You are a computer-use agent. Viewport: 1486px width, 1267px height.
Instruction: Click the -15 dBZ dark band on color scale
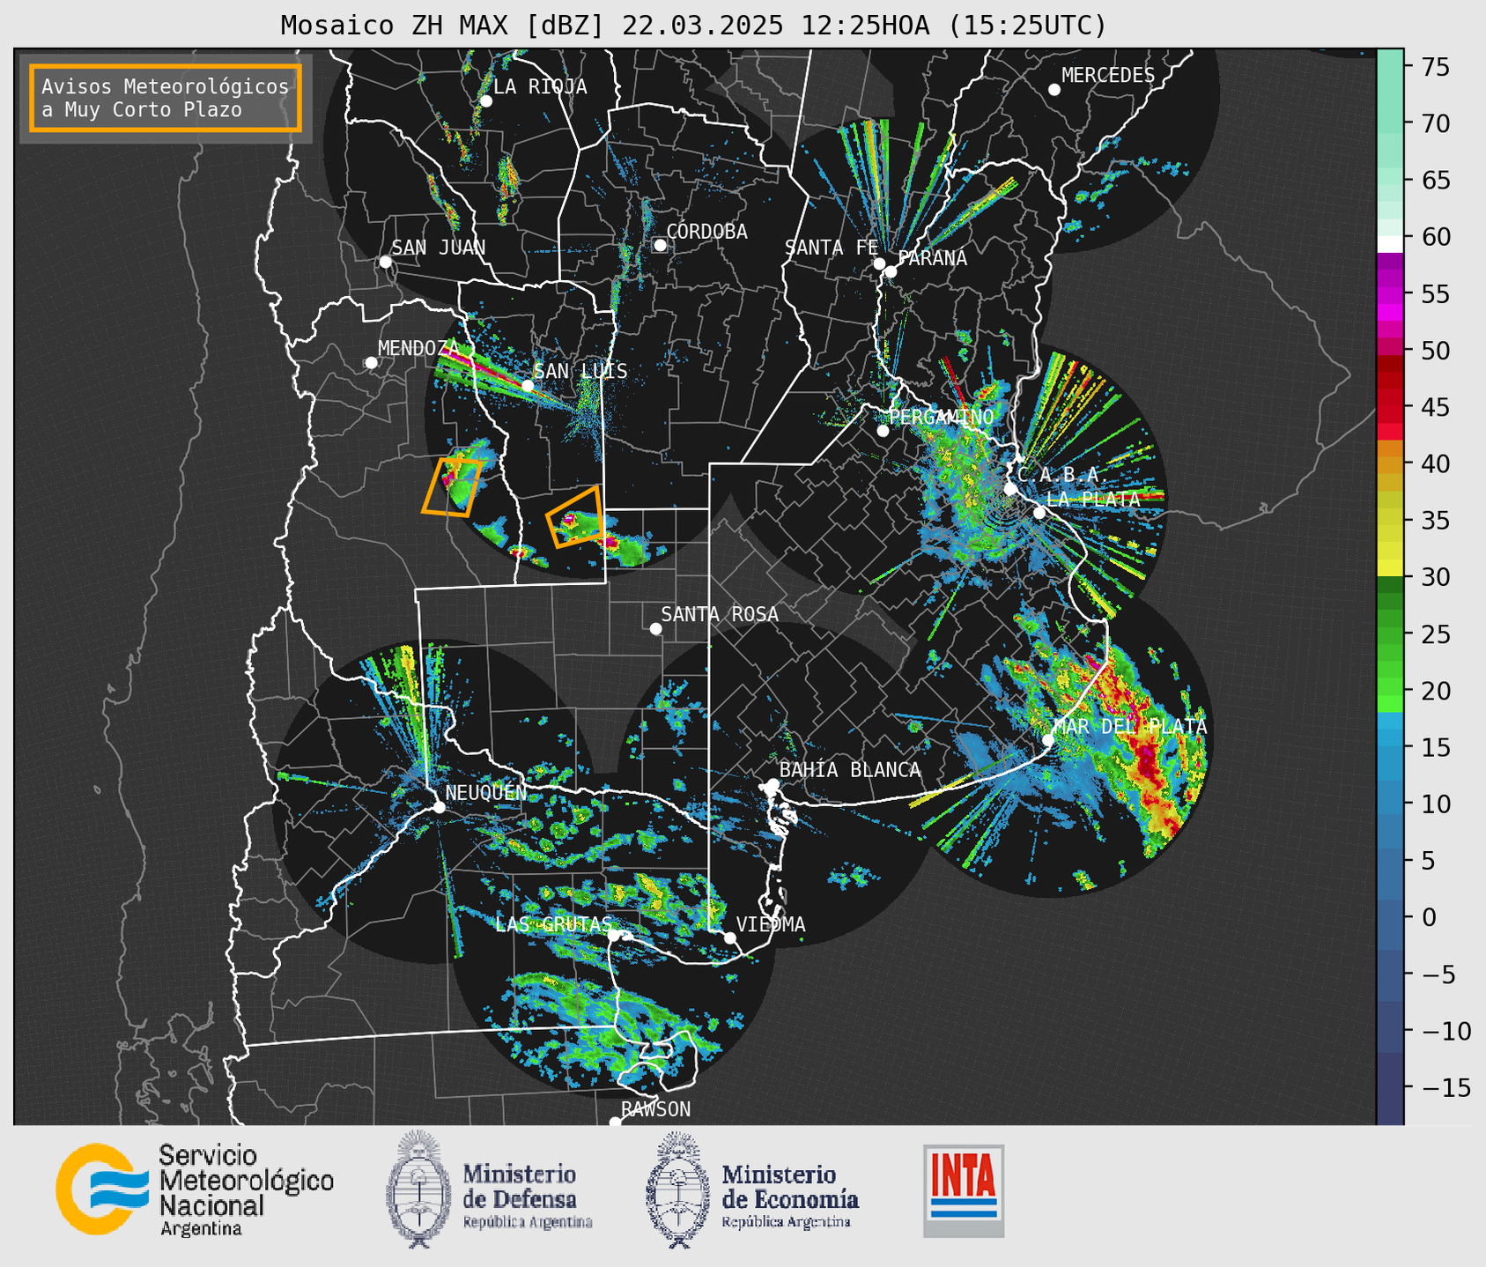click(1390, 1088)
